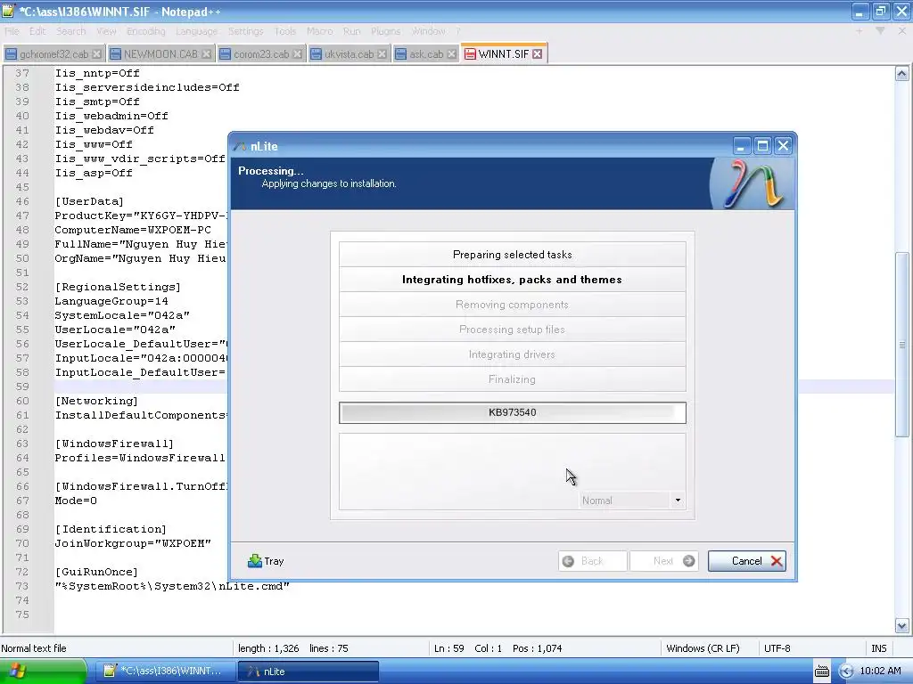Viewport: 913px width, 684px height.
Task: Click Notepad++ scrollbar up arrow
Action: [x=901, y=73]
